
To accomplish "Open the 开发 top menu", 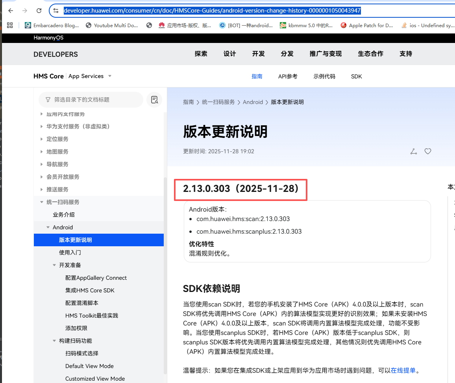I will pyautogui.click(x=259, y=54).
